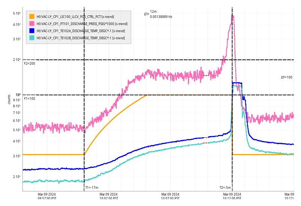This screenshot has height=206, width=301.
Task: Click the ΔY=100 readout
Action: 286,77
